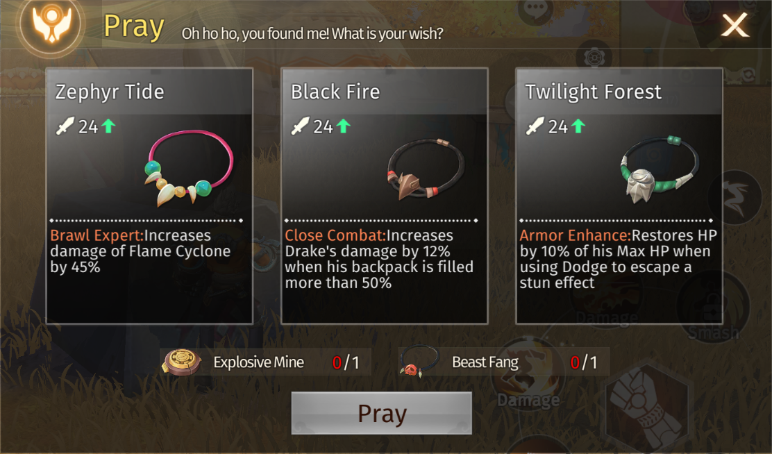Click the Beast Fang 0/1 counter
Viewport: 772px width, 454px height.
583,362
